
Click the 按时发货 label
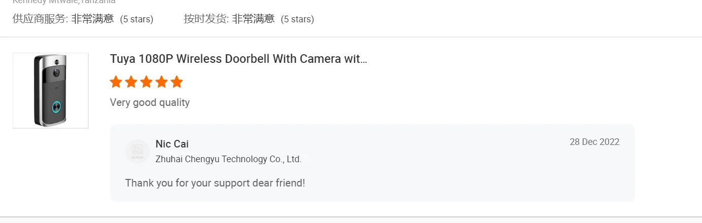click(206, 19)
